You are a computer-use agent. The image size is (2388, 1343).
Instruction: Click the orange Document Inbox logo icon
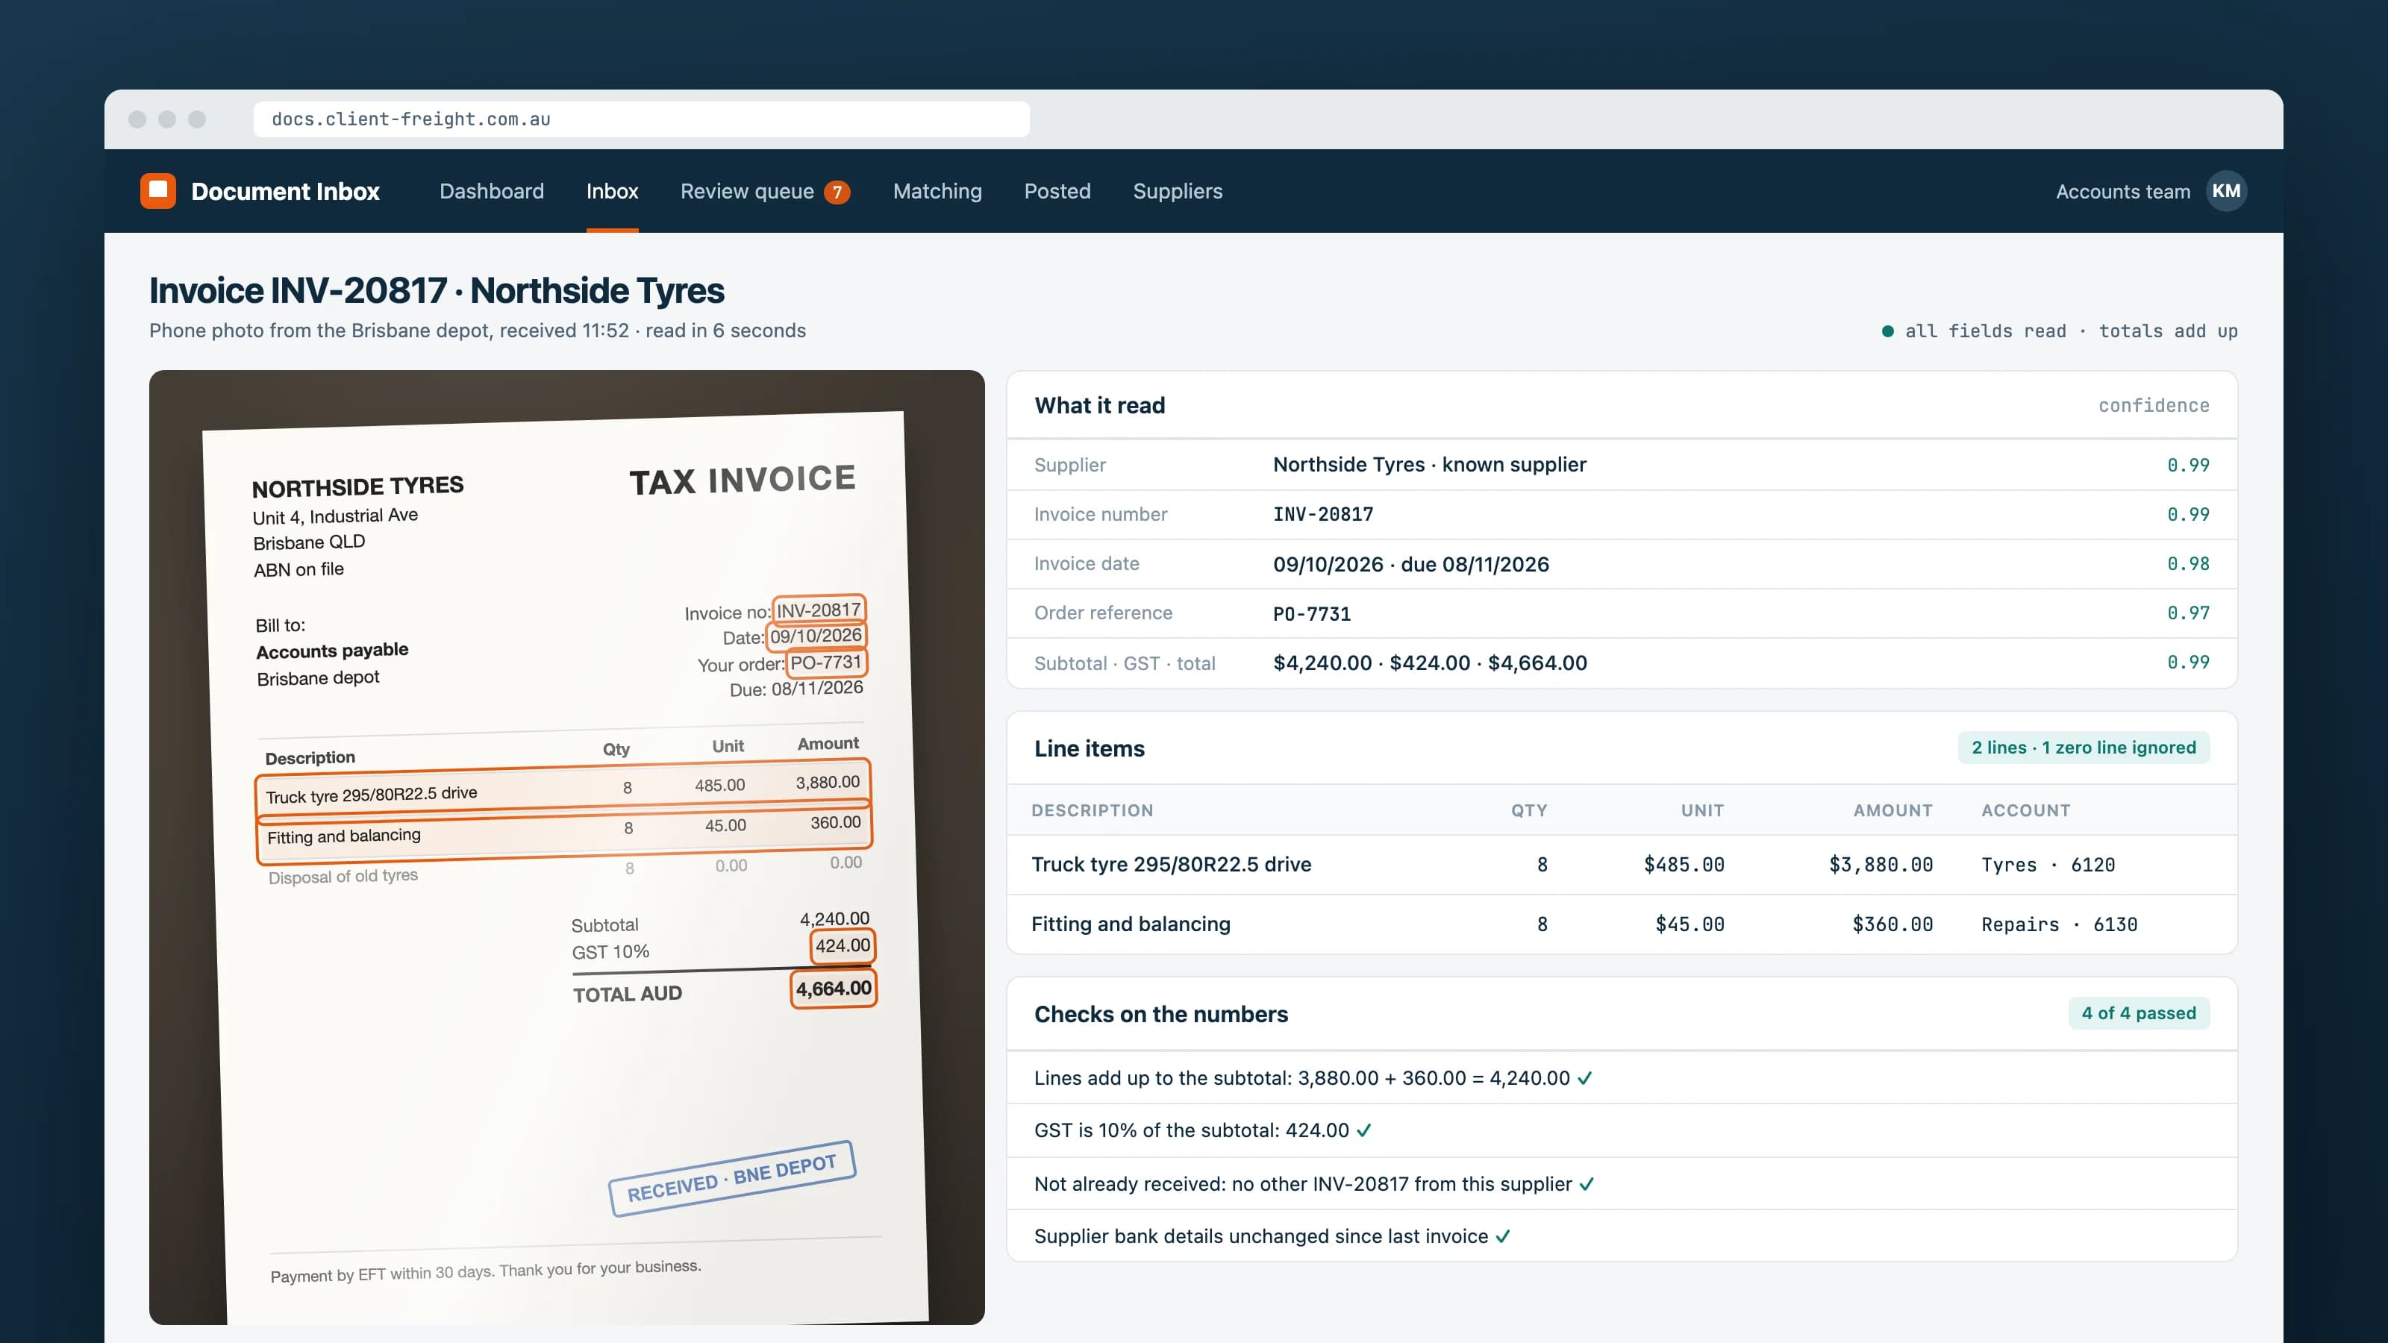[x=157, y=191]
